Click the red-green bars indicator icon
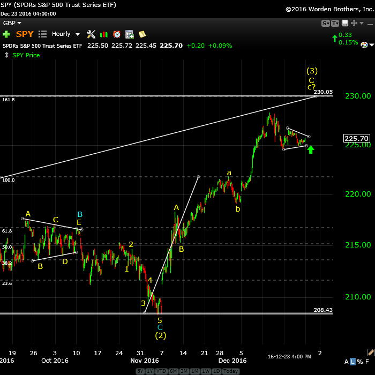This screenshot has height=375, width=375. pyautogui.click(x=104, y=34)
